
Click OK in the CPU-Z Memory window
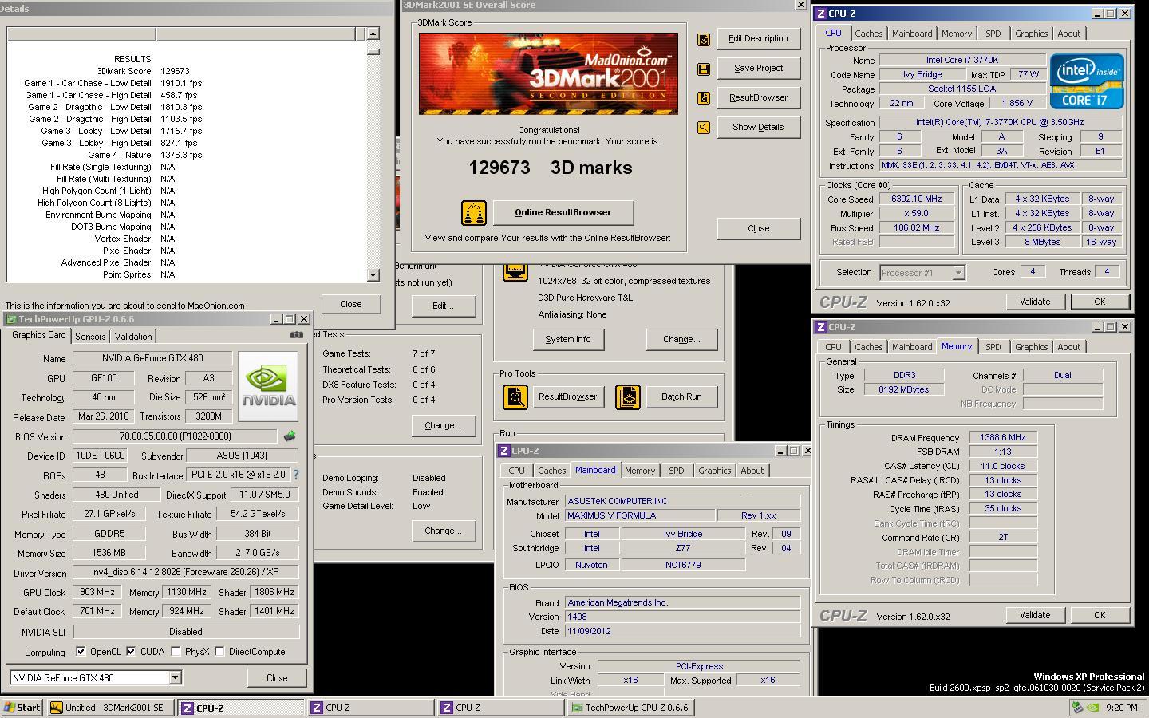click(x=1099, y=615)
